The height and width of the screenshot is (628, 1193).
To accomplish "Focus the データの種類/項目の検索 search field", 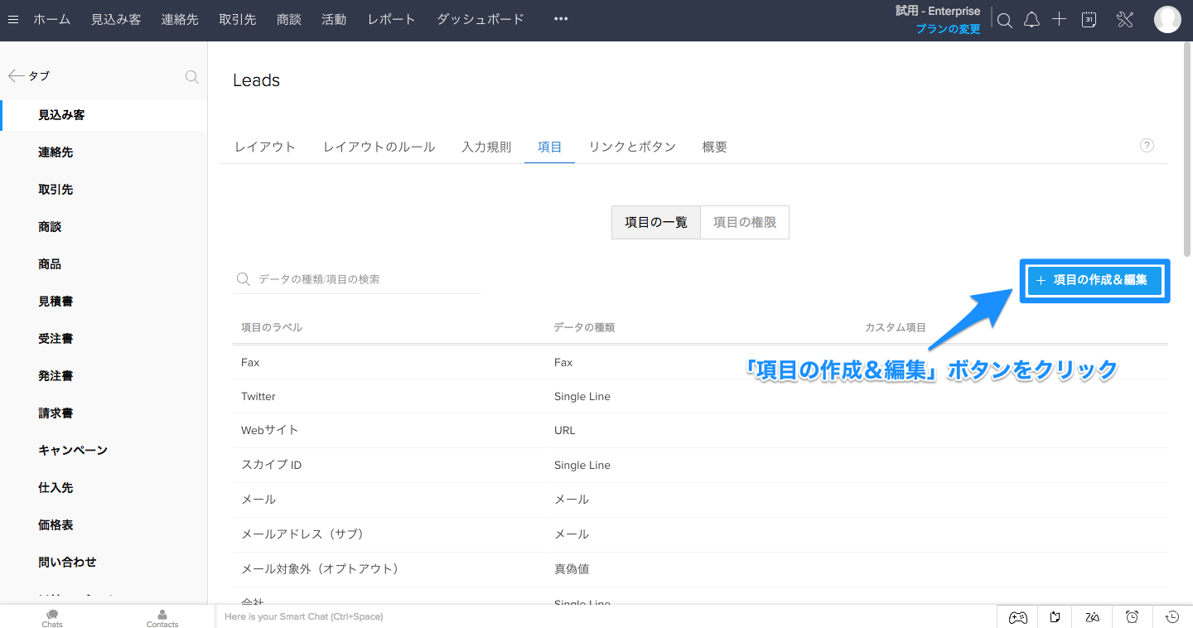I will click(356, 279).
